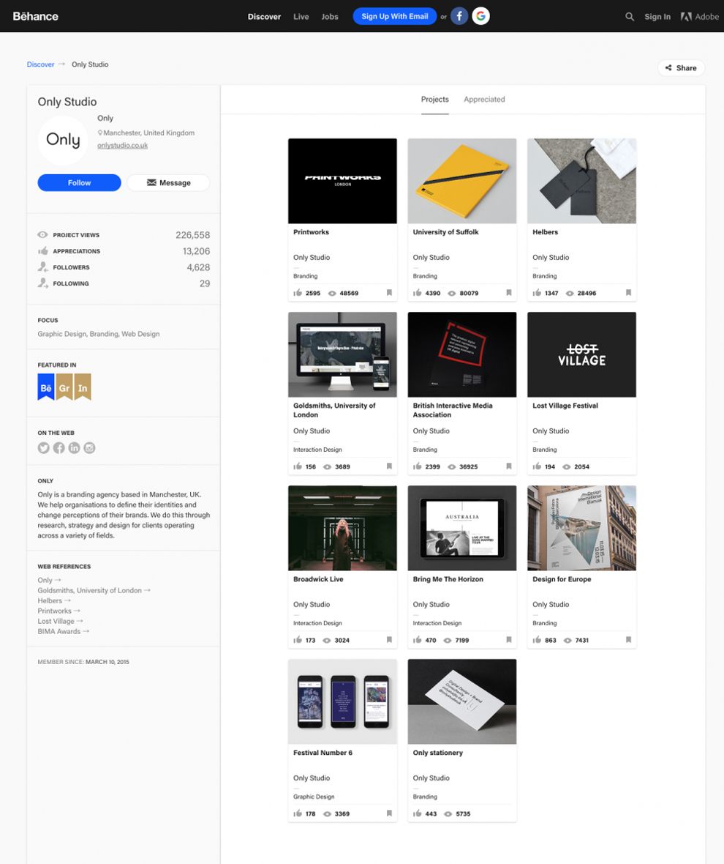Click Broadwick Live project title
Image resolution: width=724 pixels, height=864 pixels.
pos(318,579)
